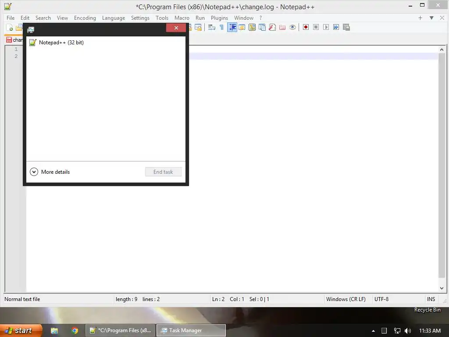
Task: Open the Window menu
Action: tap(244, 18)
